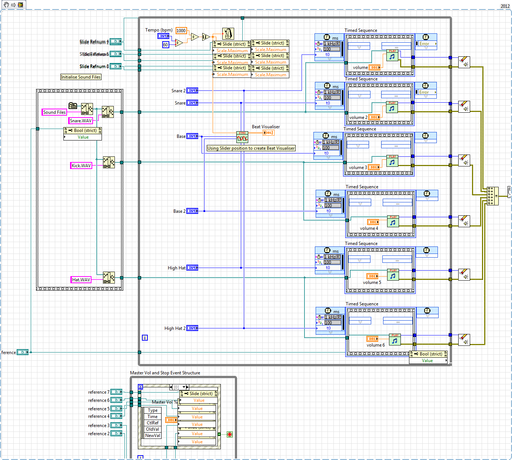Click the VI snippet filmstrip icon
512x460 pixels.
pyautogui.click(x=20, y=5)
